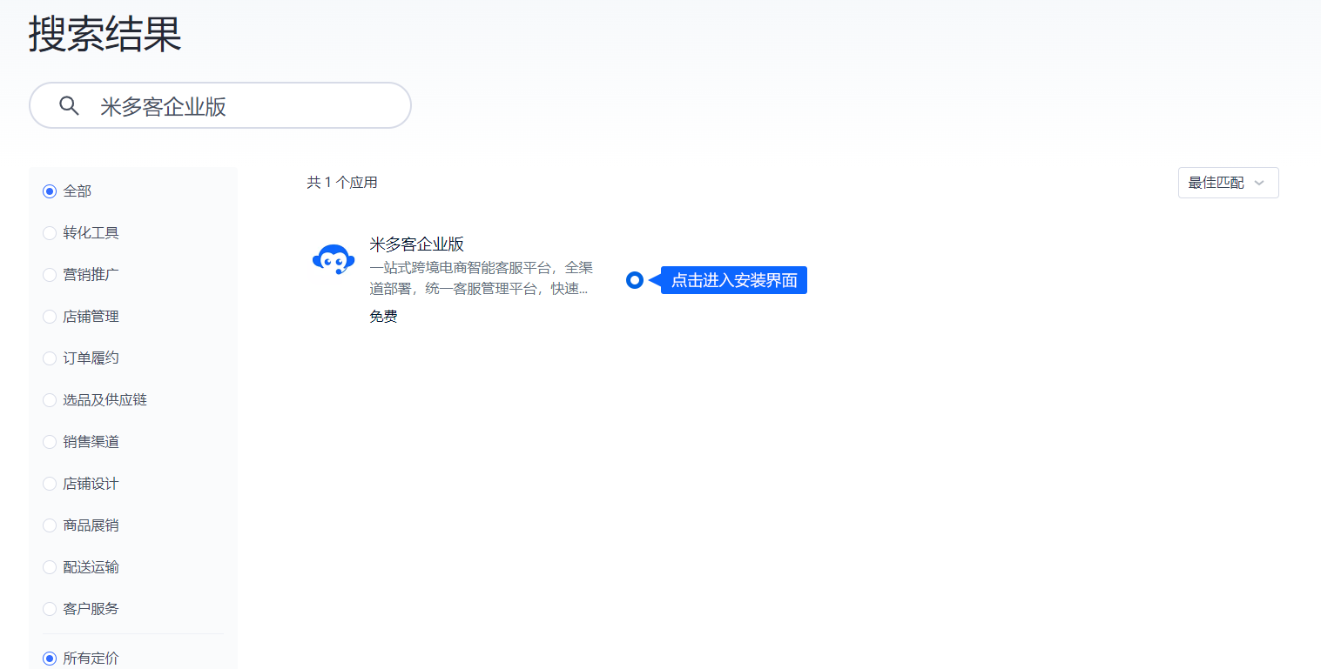Open the 最佳匹配 sort dropdown
Screen dimensions: 1321x669
(1227, 183)
